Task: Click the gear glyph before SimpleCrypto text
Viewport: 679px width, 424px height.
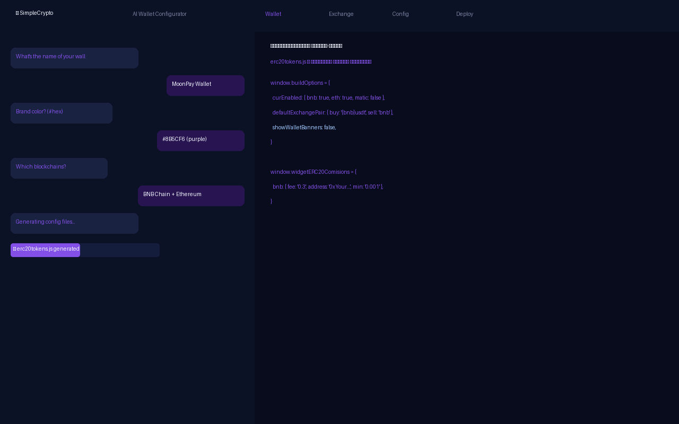Action: [16, 12]
